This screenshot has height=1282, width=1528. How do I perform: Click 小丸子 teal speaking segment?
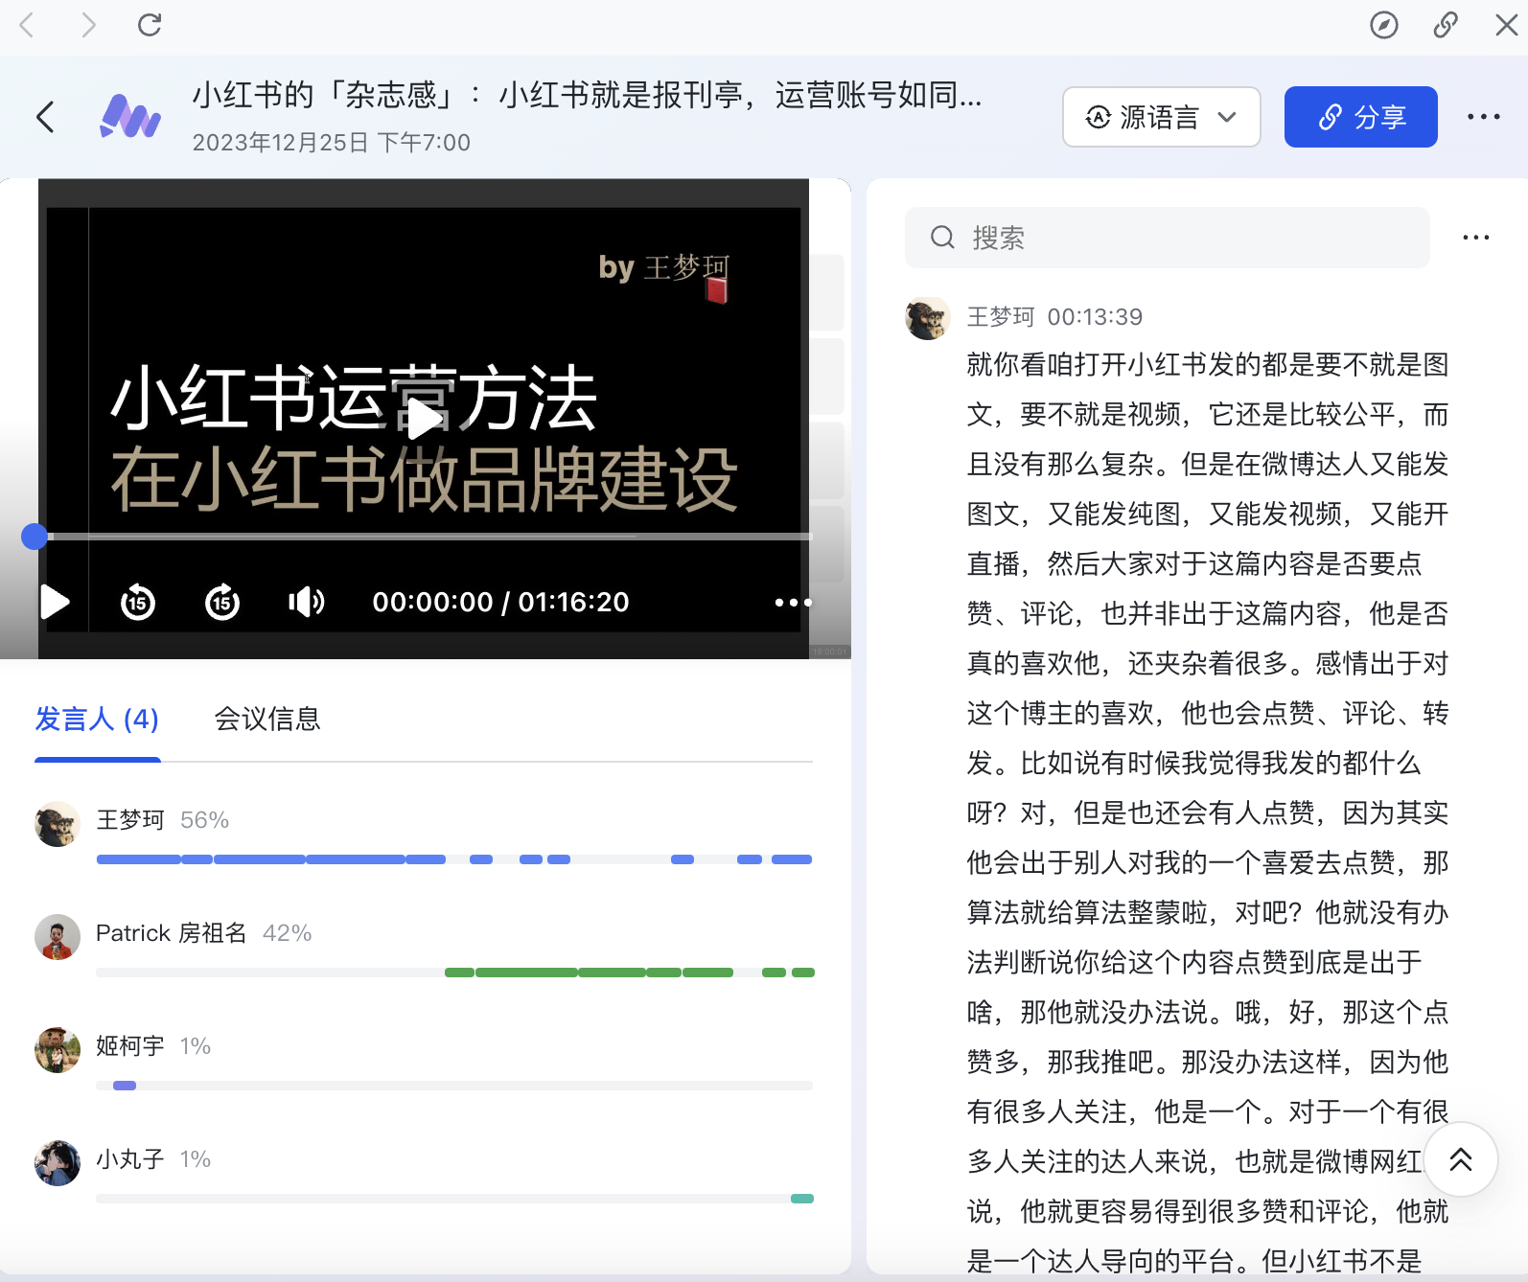[x=802, y=1199]
